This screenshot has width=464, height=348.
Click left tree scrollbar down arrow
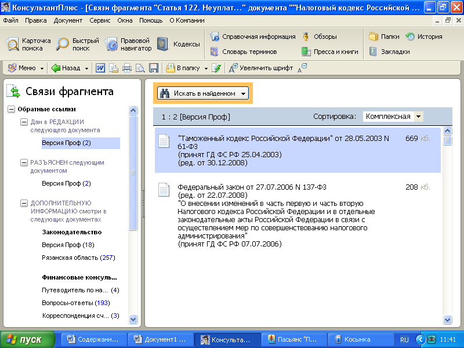tap(133, 320)
